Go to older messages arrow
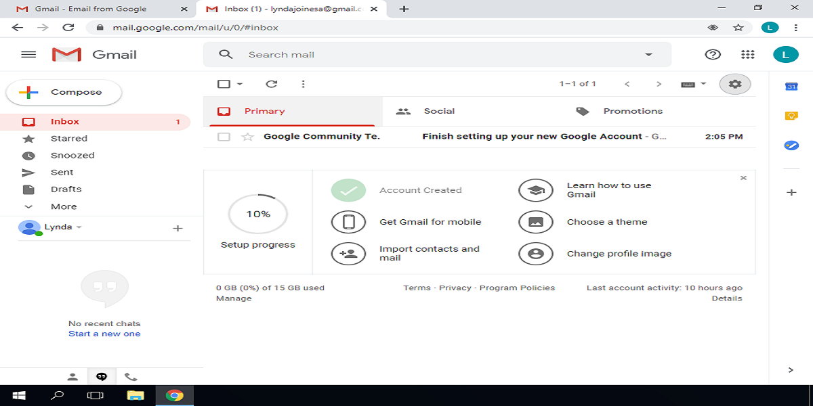813x406 pixels. (x=659, y=84)
